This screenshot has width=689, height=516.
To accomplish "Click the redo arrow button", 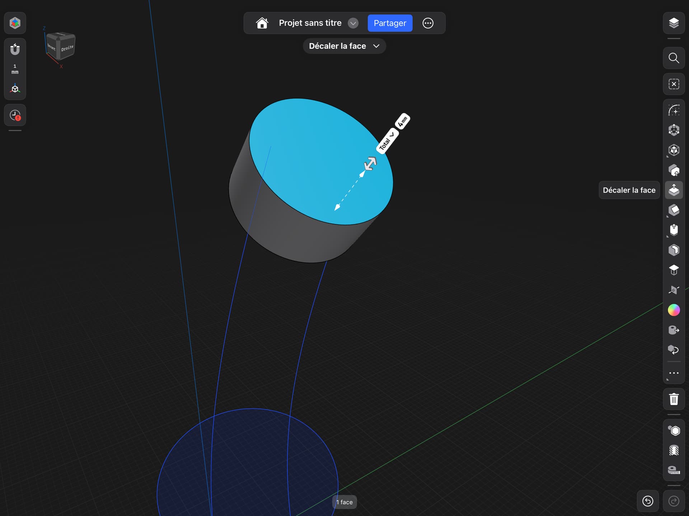I will coord(674,501).
